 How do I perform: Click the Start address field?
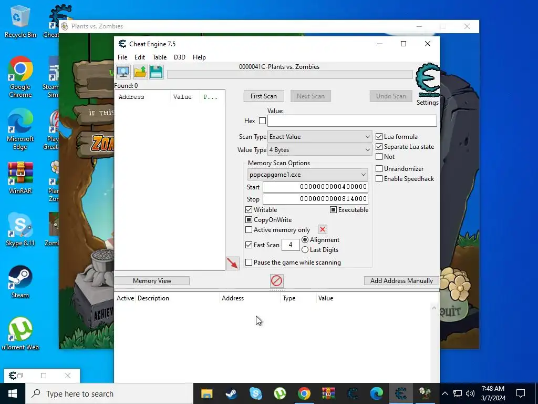tap(315, 187)
